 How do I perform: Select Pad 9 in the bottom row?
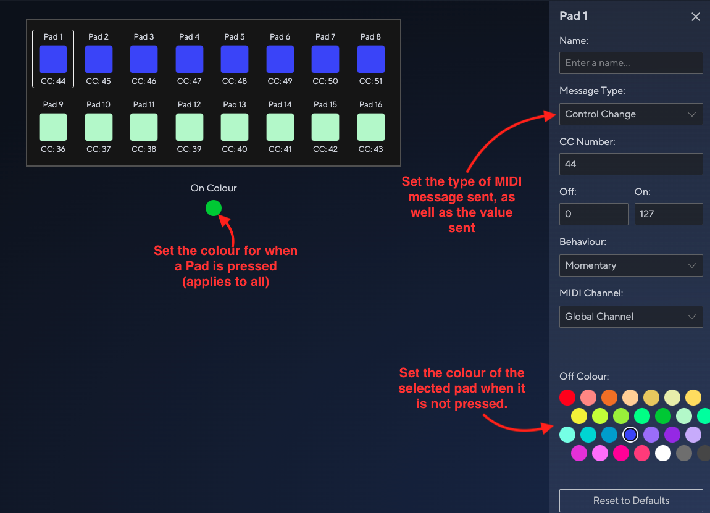[x=52, y=127]
